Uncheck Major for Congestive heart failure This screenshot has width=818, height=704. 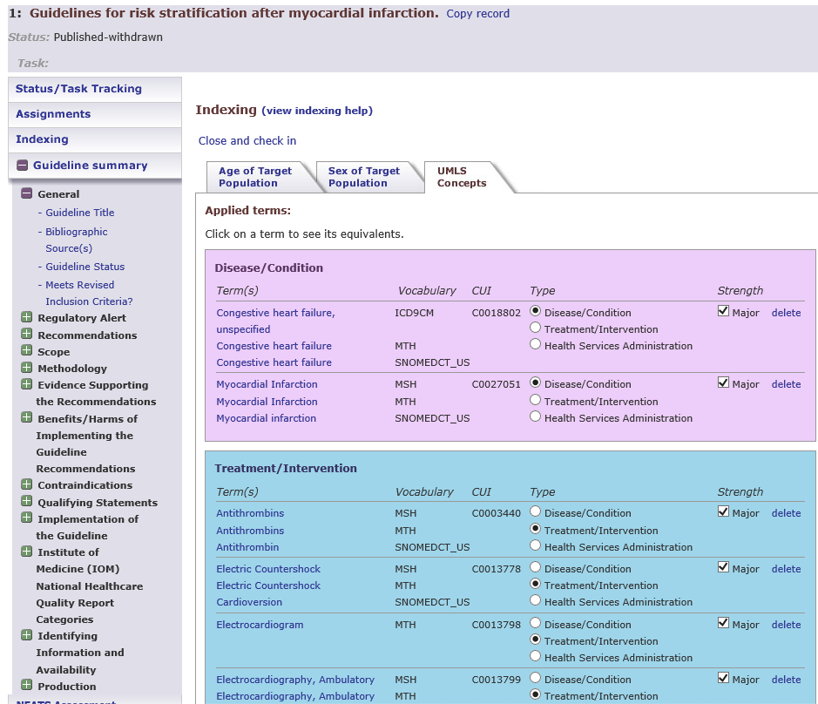point(723,311)
